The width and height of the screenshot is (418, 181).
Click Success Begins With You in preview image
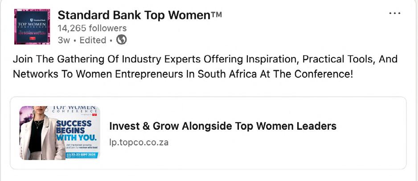[x=75, y=130]
